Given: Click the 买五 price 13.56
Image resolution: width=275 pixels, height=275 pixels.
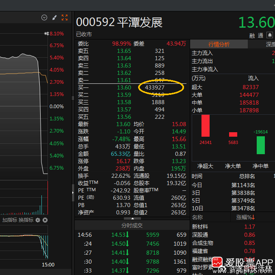Looking at the screenshot, I should tap(124, 117).
